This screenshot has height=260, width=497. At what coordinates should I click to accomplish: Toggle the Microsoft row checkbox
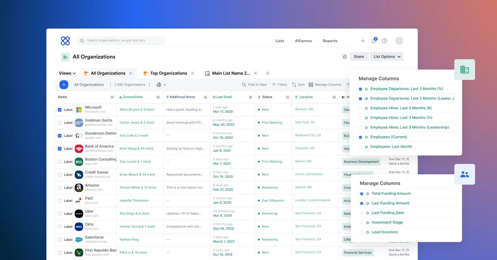click(x=60, y=110)
